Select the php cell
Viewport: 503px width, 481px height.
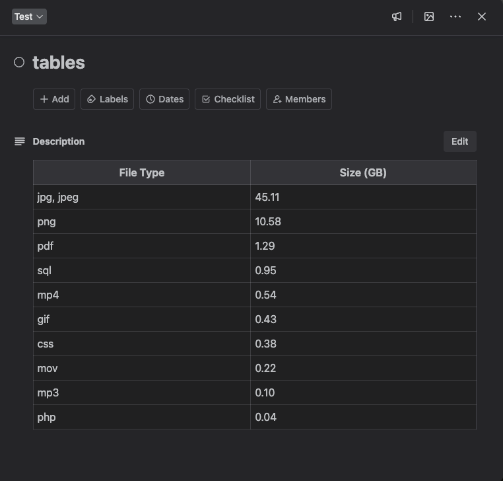[x=142, y=417]
